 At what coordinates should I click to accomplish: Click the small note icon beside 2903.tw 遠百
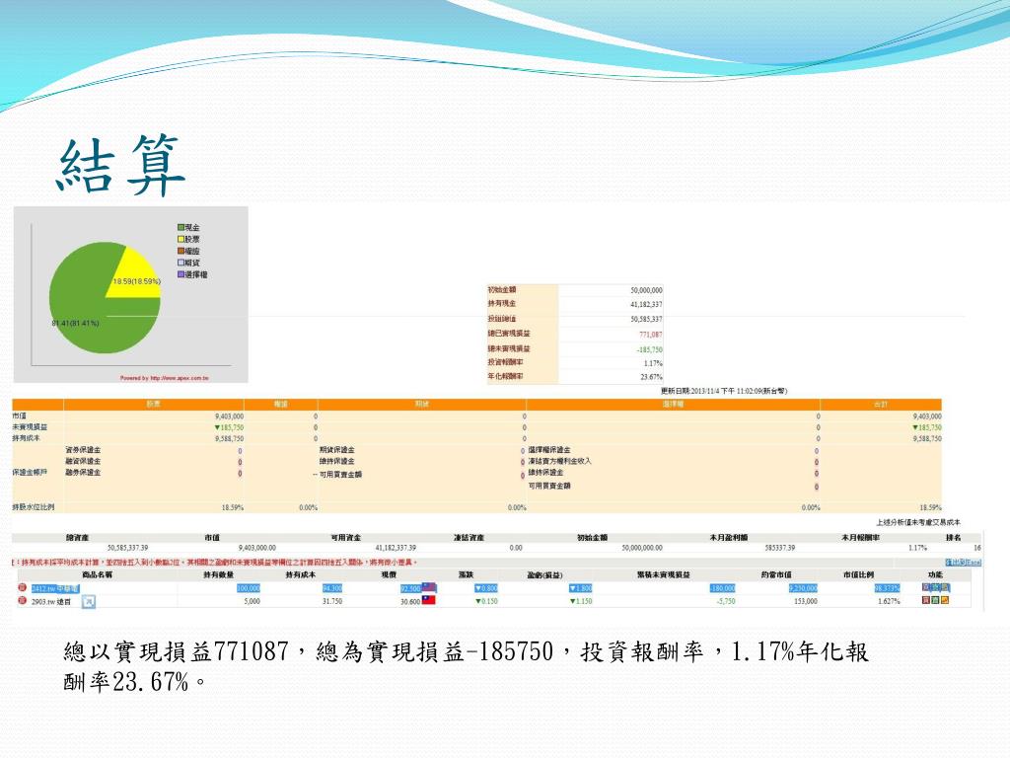[x=89, y=601]
